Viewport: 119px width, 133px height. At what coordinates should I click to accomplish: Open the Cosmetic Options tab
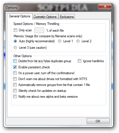click(45, 17)
